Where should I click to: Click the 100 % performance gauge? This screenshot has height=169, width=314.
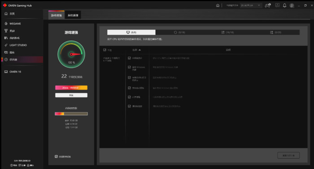pos(71,54)
